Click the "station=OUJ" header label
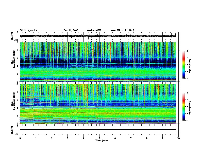 pos(94,30)
